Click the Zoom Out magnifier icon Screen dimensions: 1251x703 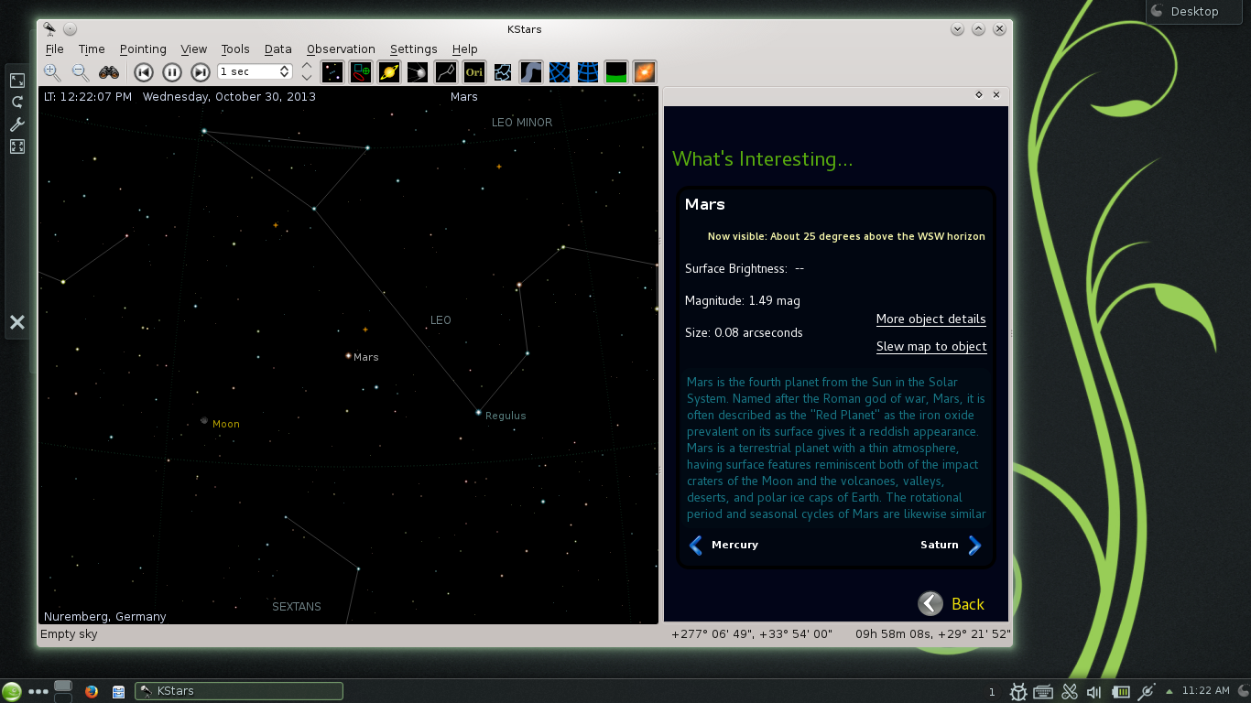(81, 72)
